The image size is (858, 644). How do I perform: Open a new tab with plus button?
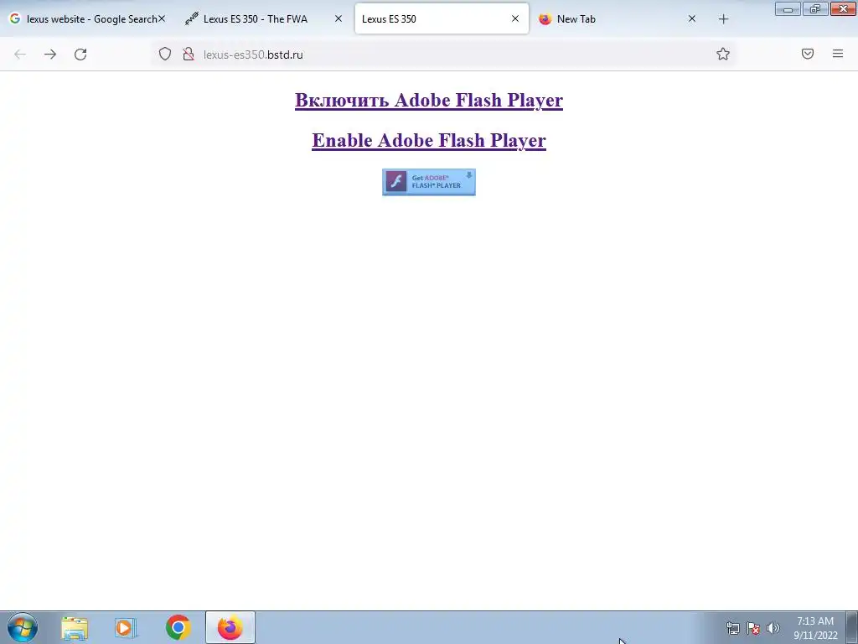coord(723,19)
